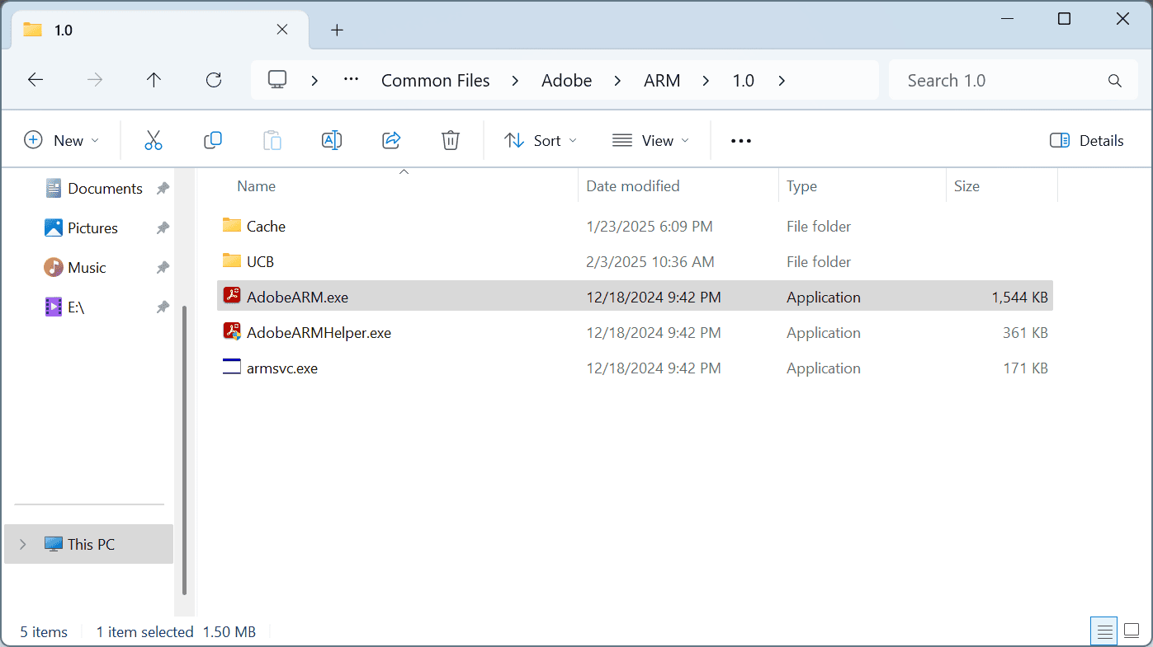
Task: Navigate to Common Files breadcrumb
Action: [x=436, y=80]
